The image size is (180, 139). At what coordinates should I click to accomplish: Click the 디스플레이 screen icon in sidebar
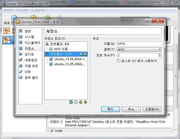click(x=21, y=42)
